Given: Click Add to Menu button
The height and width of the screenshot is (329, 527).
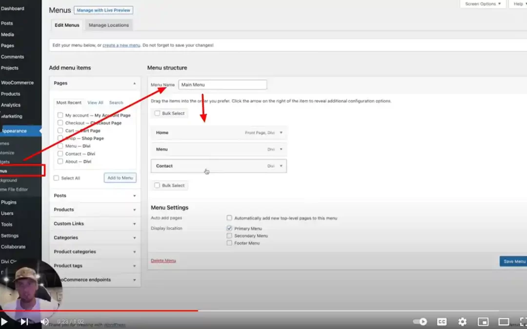Looking at the screenshot, I should click(x=120, y=178).
